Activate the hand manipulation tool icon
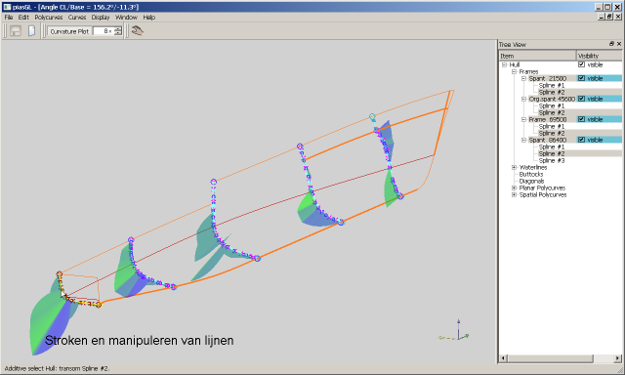625x375 pixels. tap(138, 31)
